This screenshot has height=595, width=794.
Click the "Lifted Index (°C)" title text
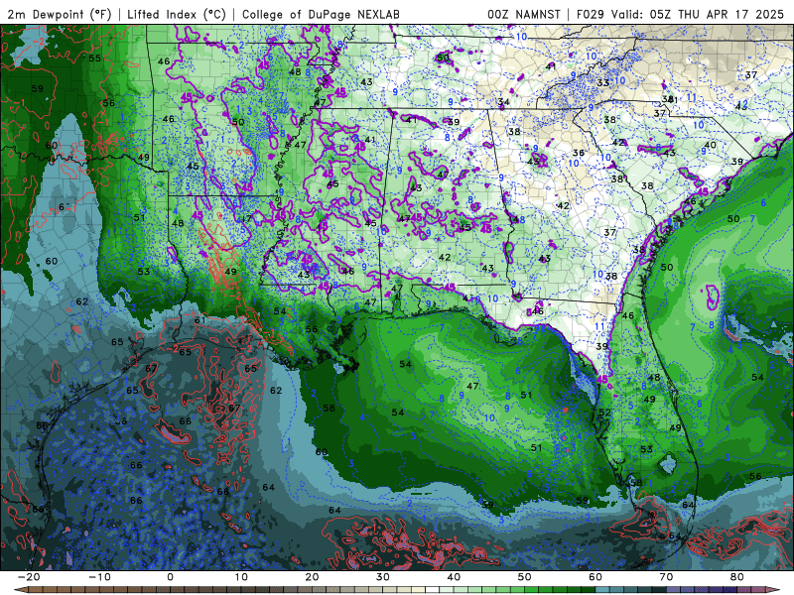(177, 14)
